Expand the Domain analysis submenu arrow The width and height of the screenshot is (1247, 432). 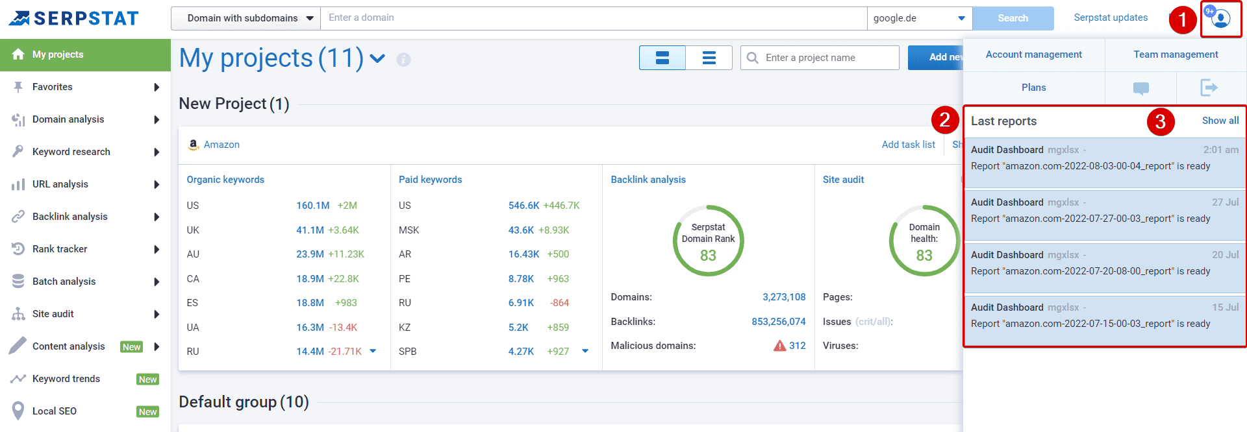click(157, 119)
